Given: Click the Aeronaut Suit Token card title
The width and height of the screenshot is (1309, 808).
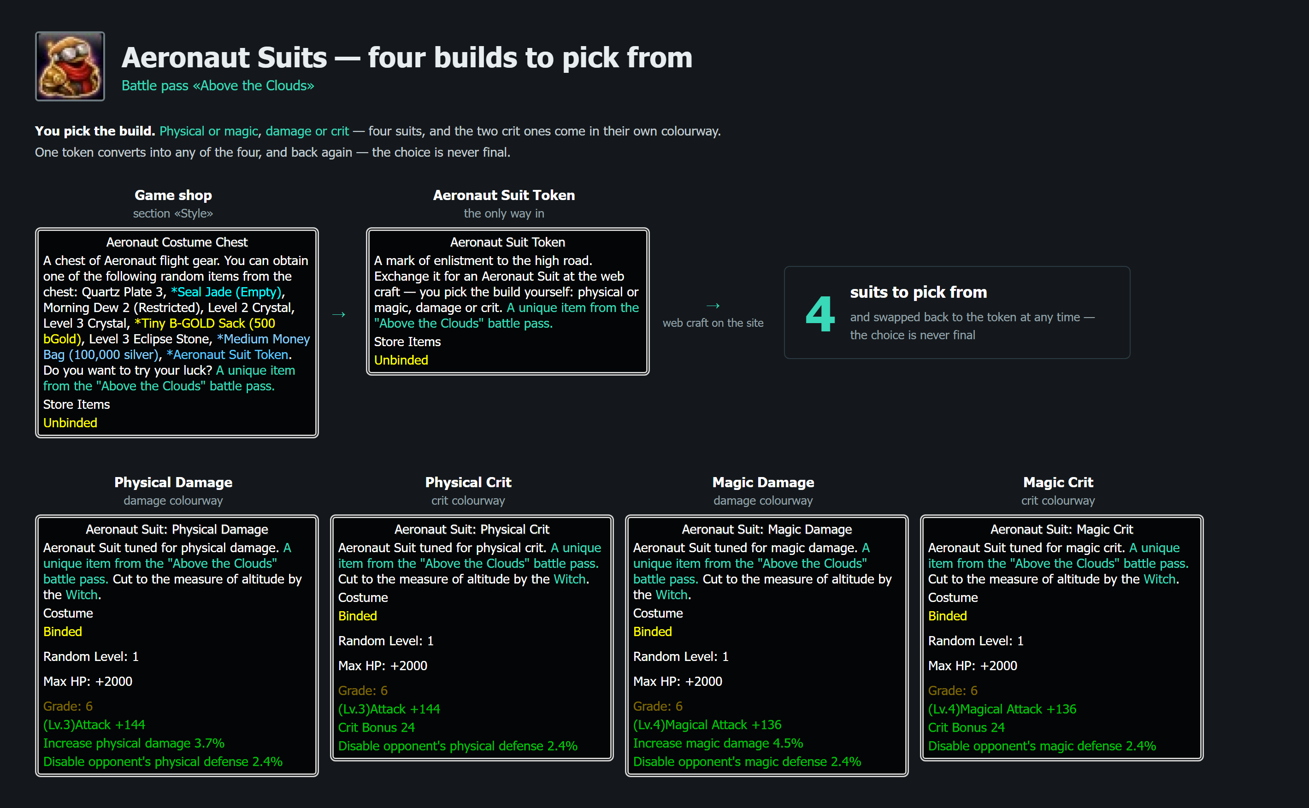Looking at the screenshot, I should point(507,242).
